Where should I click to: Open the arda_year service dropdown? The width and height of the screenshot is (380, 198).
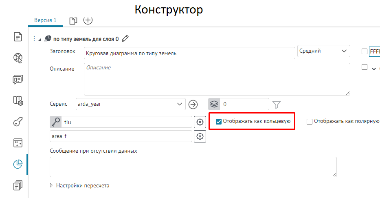130,104
